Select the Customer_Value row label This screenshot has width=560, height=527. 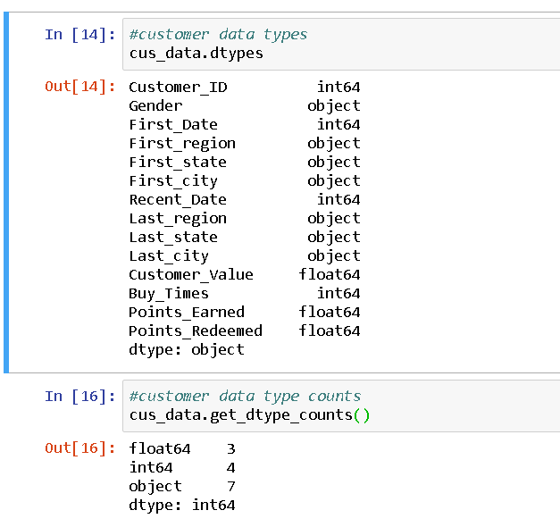tap(191, 275)
